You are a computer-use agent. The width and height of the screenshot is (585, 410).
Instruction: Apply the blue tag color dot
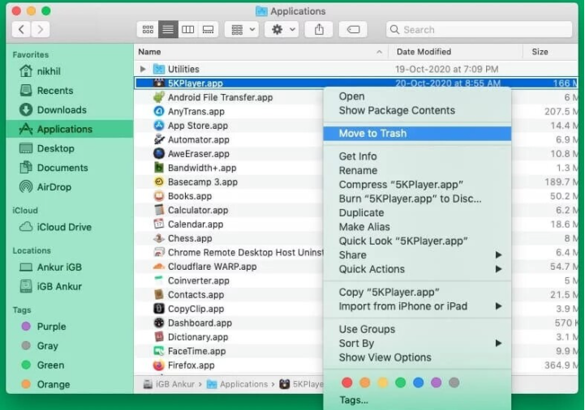pos(419,382)
